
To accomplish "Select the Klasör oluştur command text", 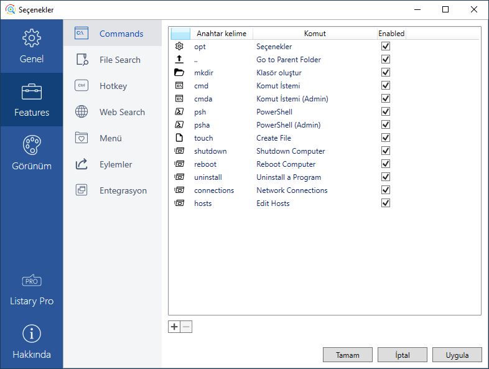I will [279, 73].
